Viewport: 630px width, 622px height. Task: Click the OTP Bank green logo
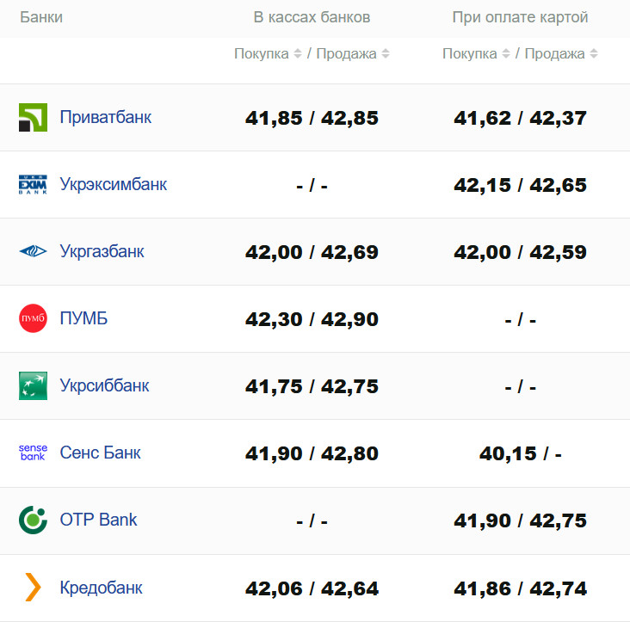[33, 520]
